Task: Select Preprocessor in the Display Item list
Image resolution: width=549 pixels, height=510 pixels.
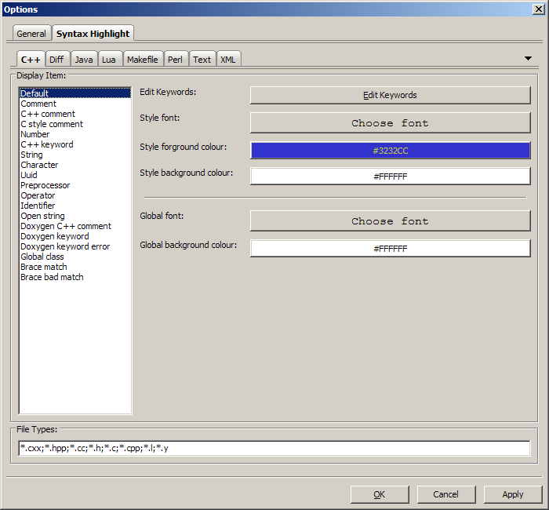Action: point(45,185)
